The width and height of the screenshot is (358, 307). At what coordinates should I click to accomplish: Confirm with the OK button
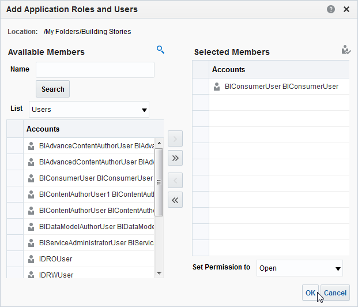click(x=310, y=293)
